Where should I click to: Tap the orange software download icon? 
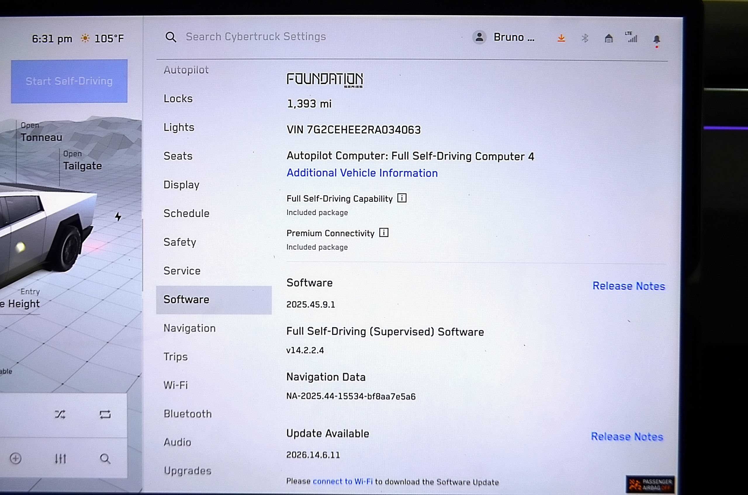coord(561,38)
